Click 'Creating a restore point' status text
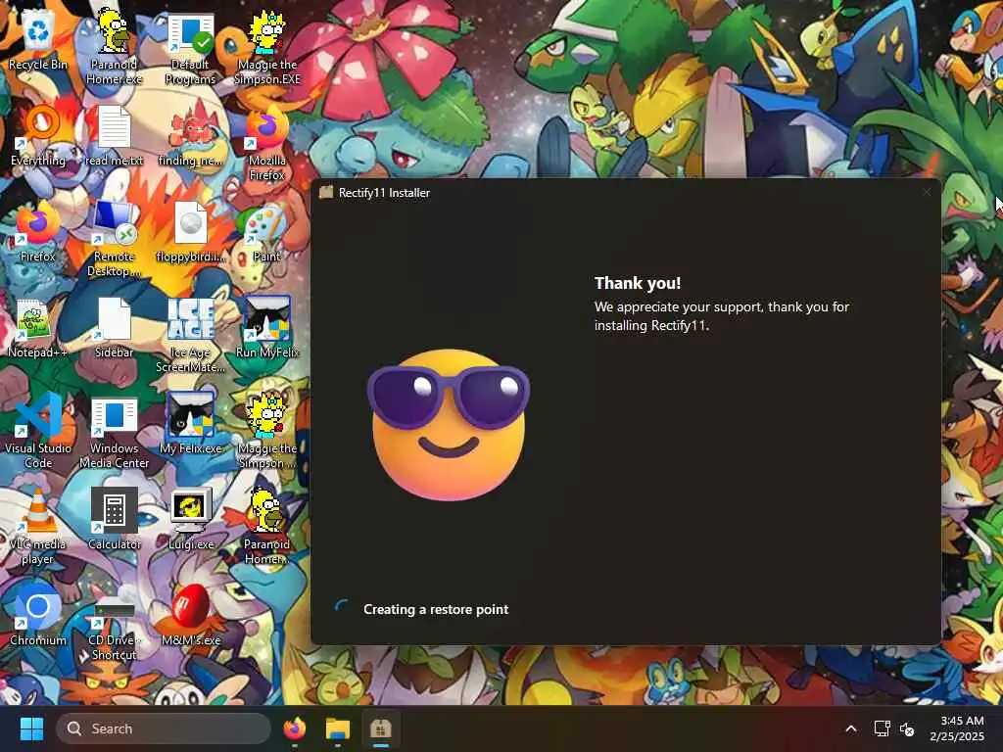Screen dimensions: 1003x752 click(x=436, y=609)
